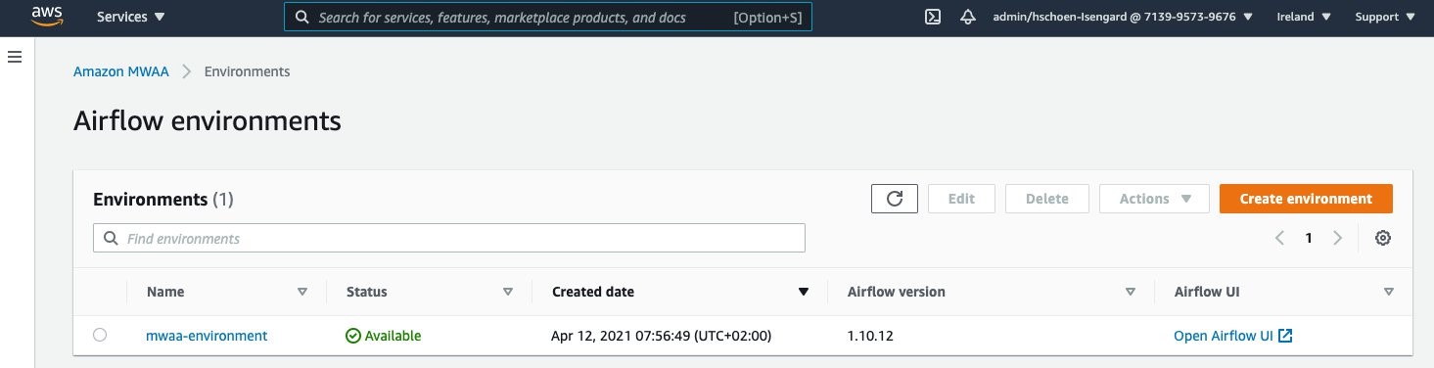The width and height of the screenshot is (1434, 368).
Task: Open the Support menu
Action: (x=1385, y=17)
